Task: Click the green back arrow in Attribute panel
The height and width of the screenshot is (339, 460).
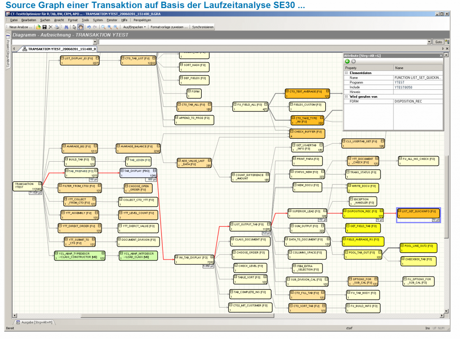Action: (x=347, y=61)
